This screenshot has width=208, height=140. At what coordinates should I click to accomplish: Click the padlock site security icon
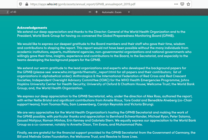pyautogui.click(x=27, y=4)
